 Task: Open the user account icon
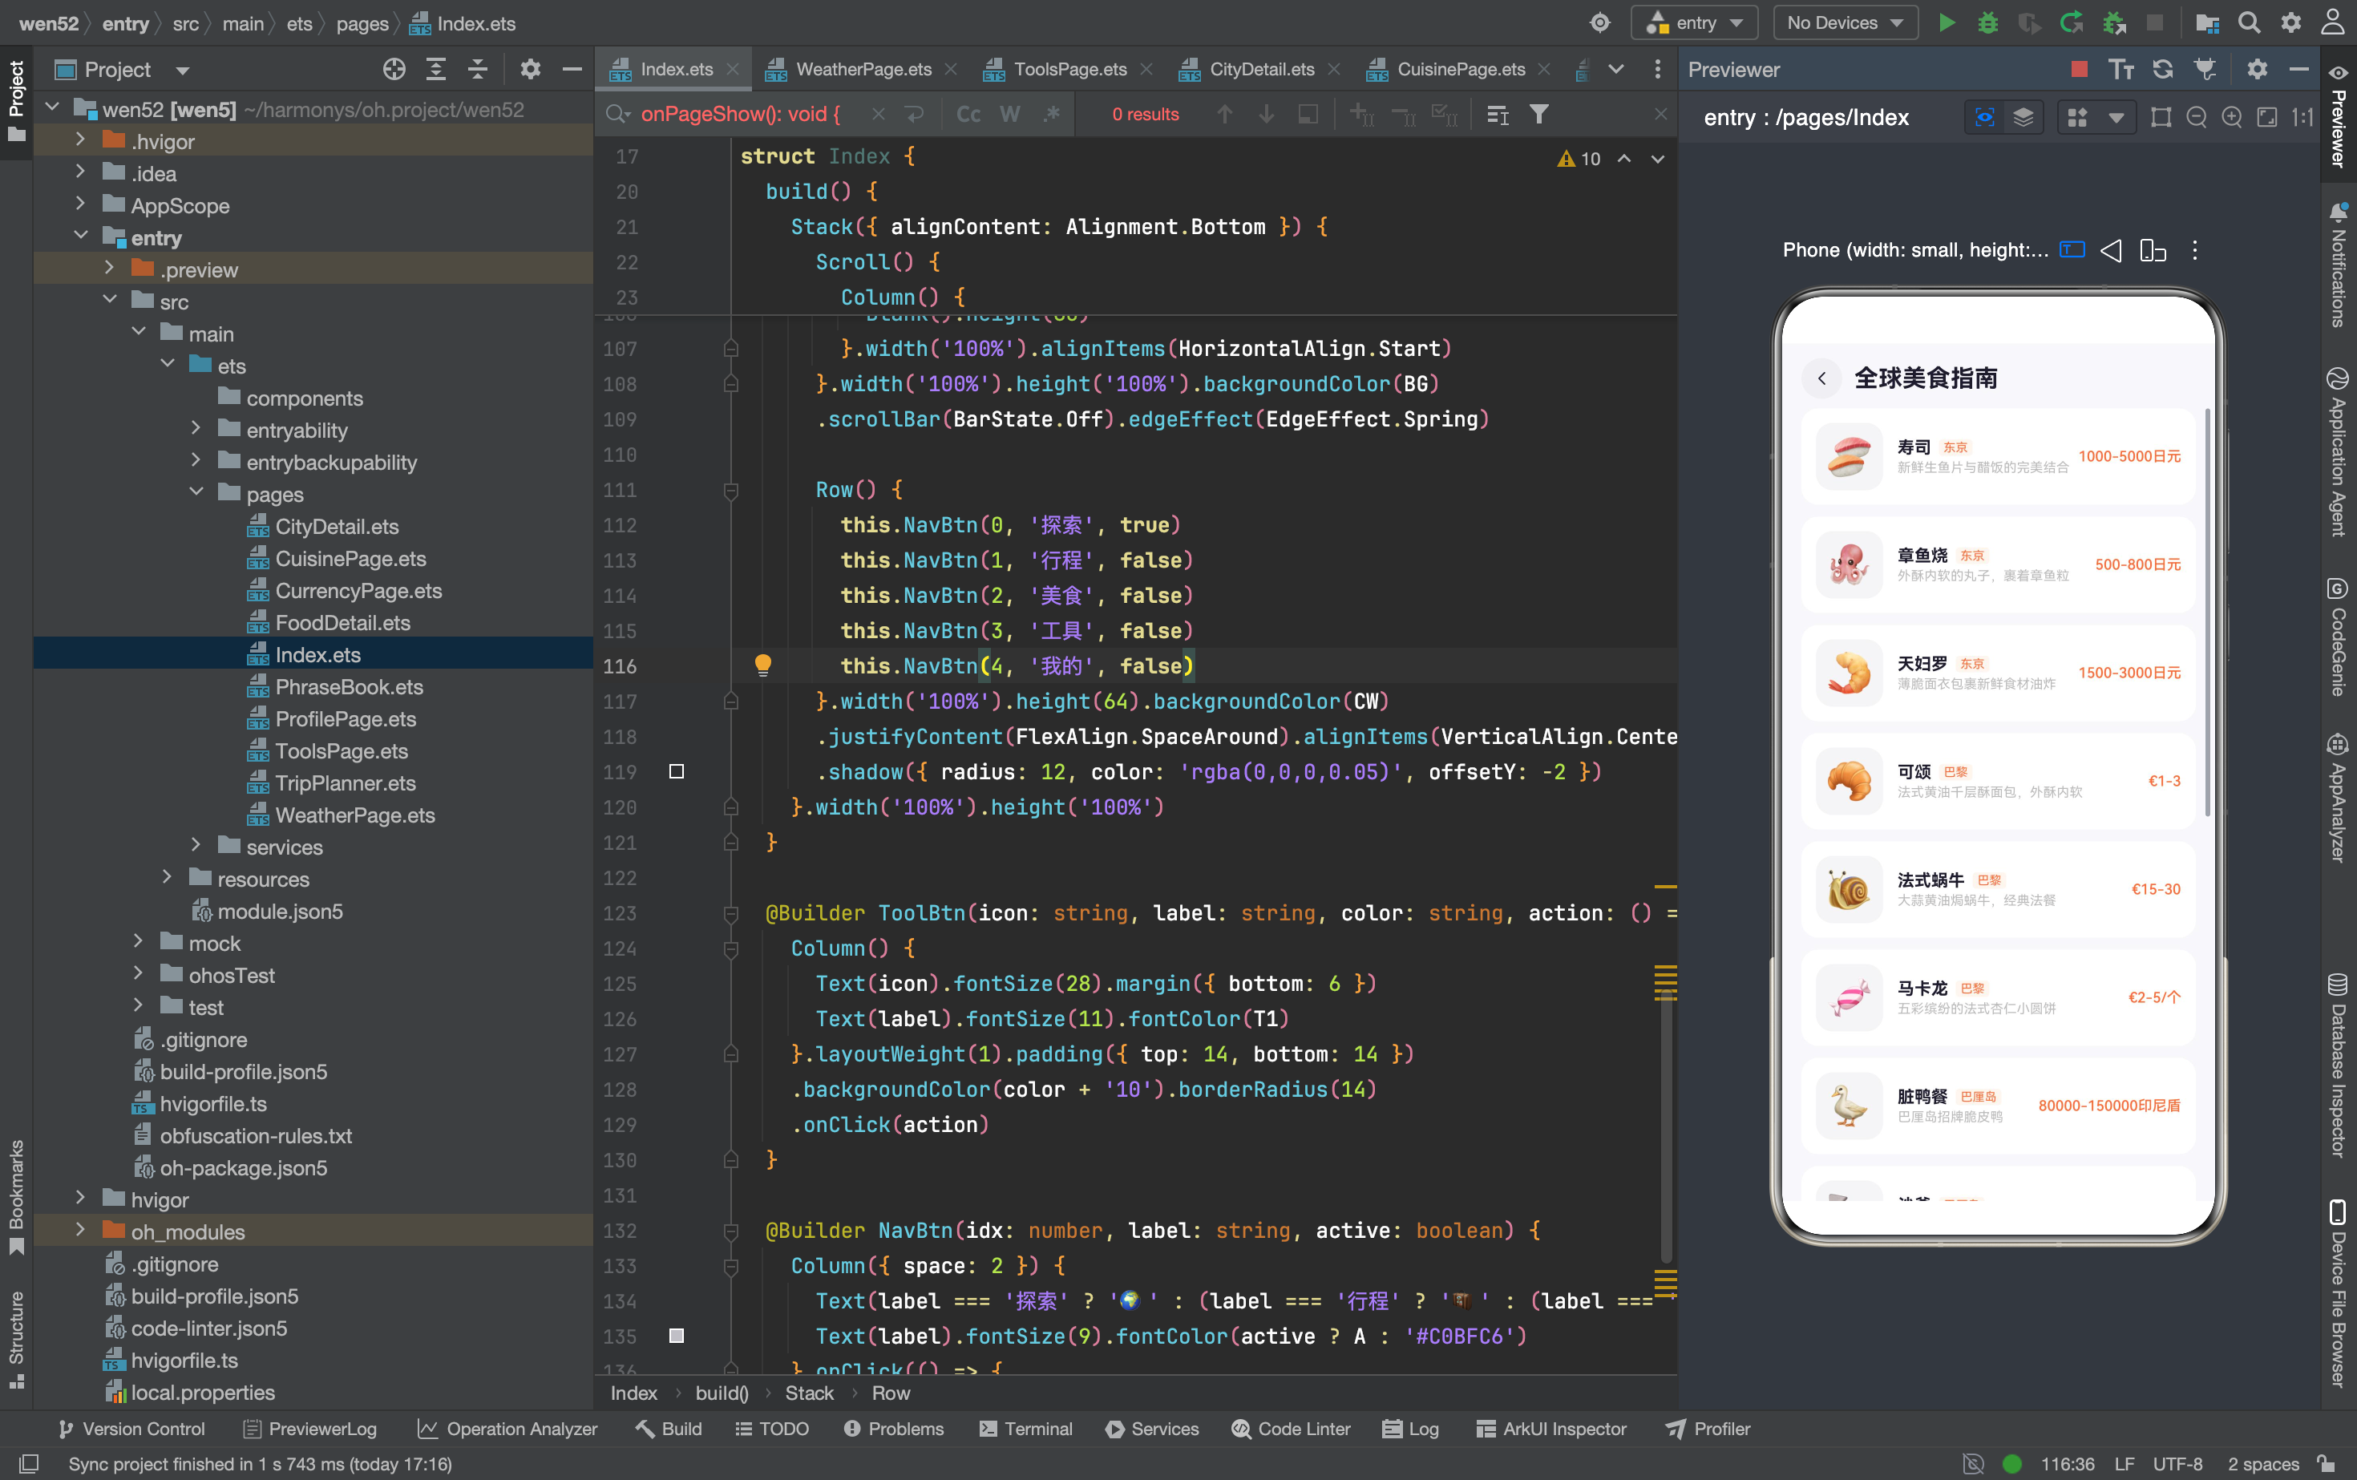(2334, 22)
